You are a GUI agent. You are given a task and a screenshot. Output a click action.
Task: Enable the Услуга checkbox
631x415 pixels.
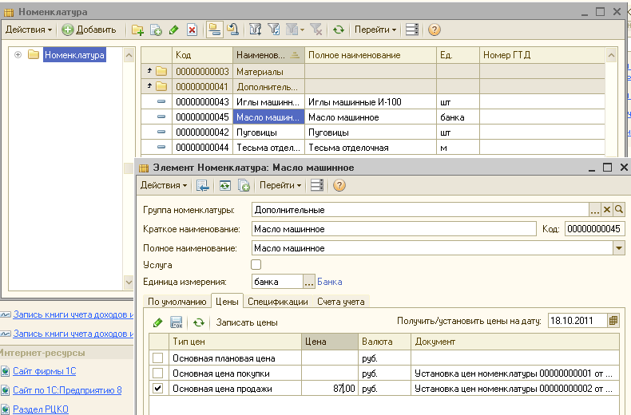[x=256, y=264]
